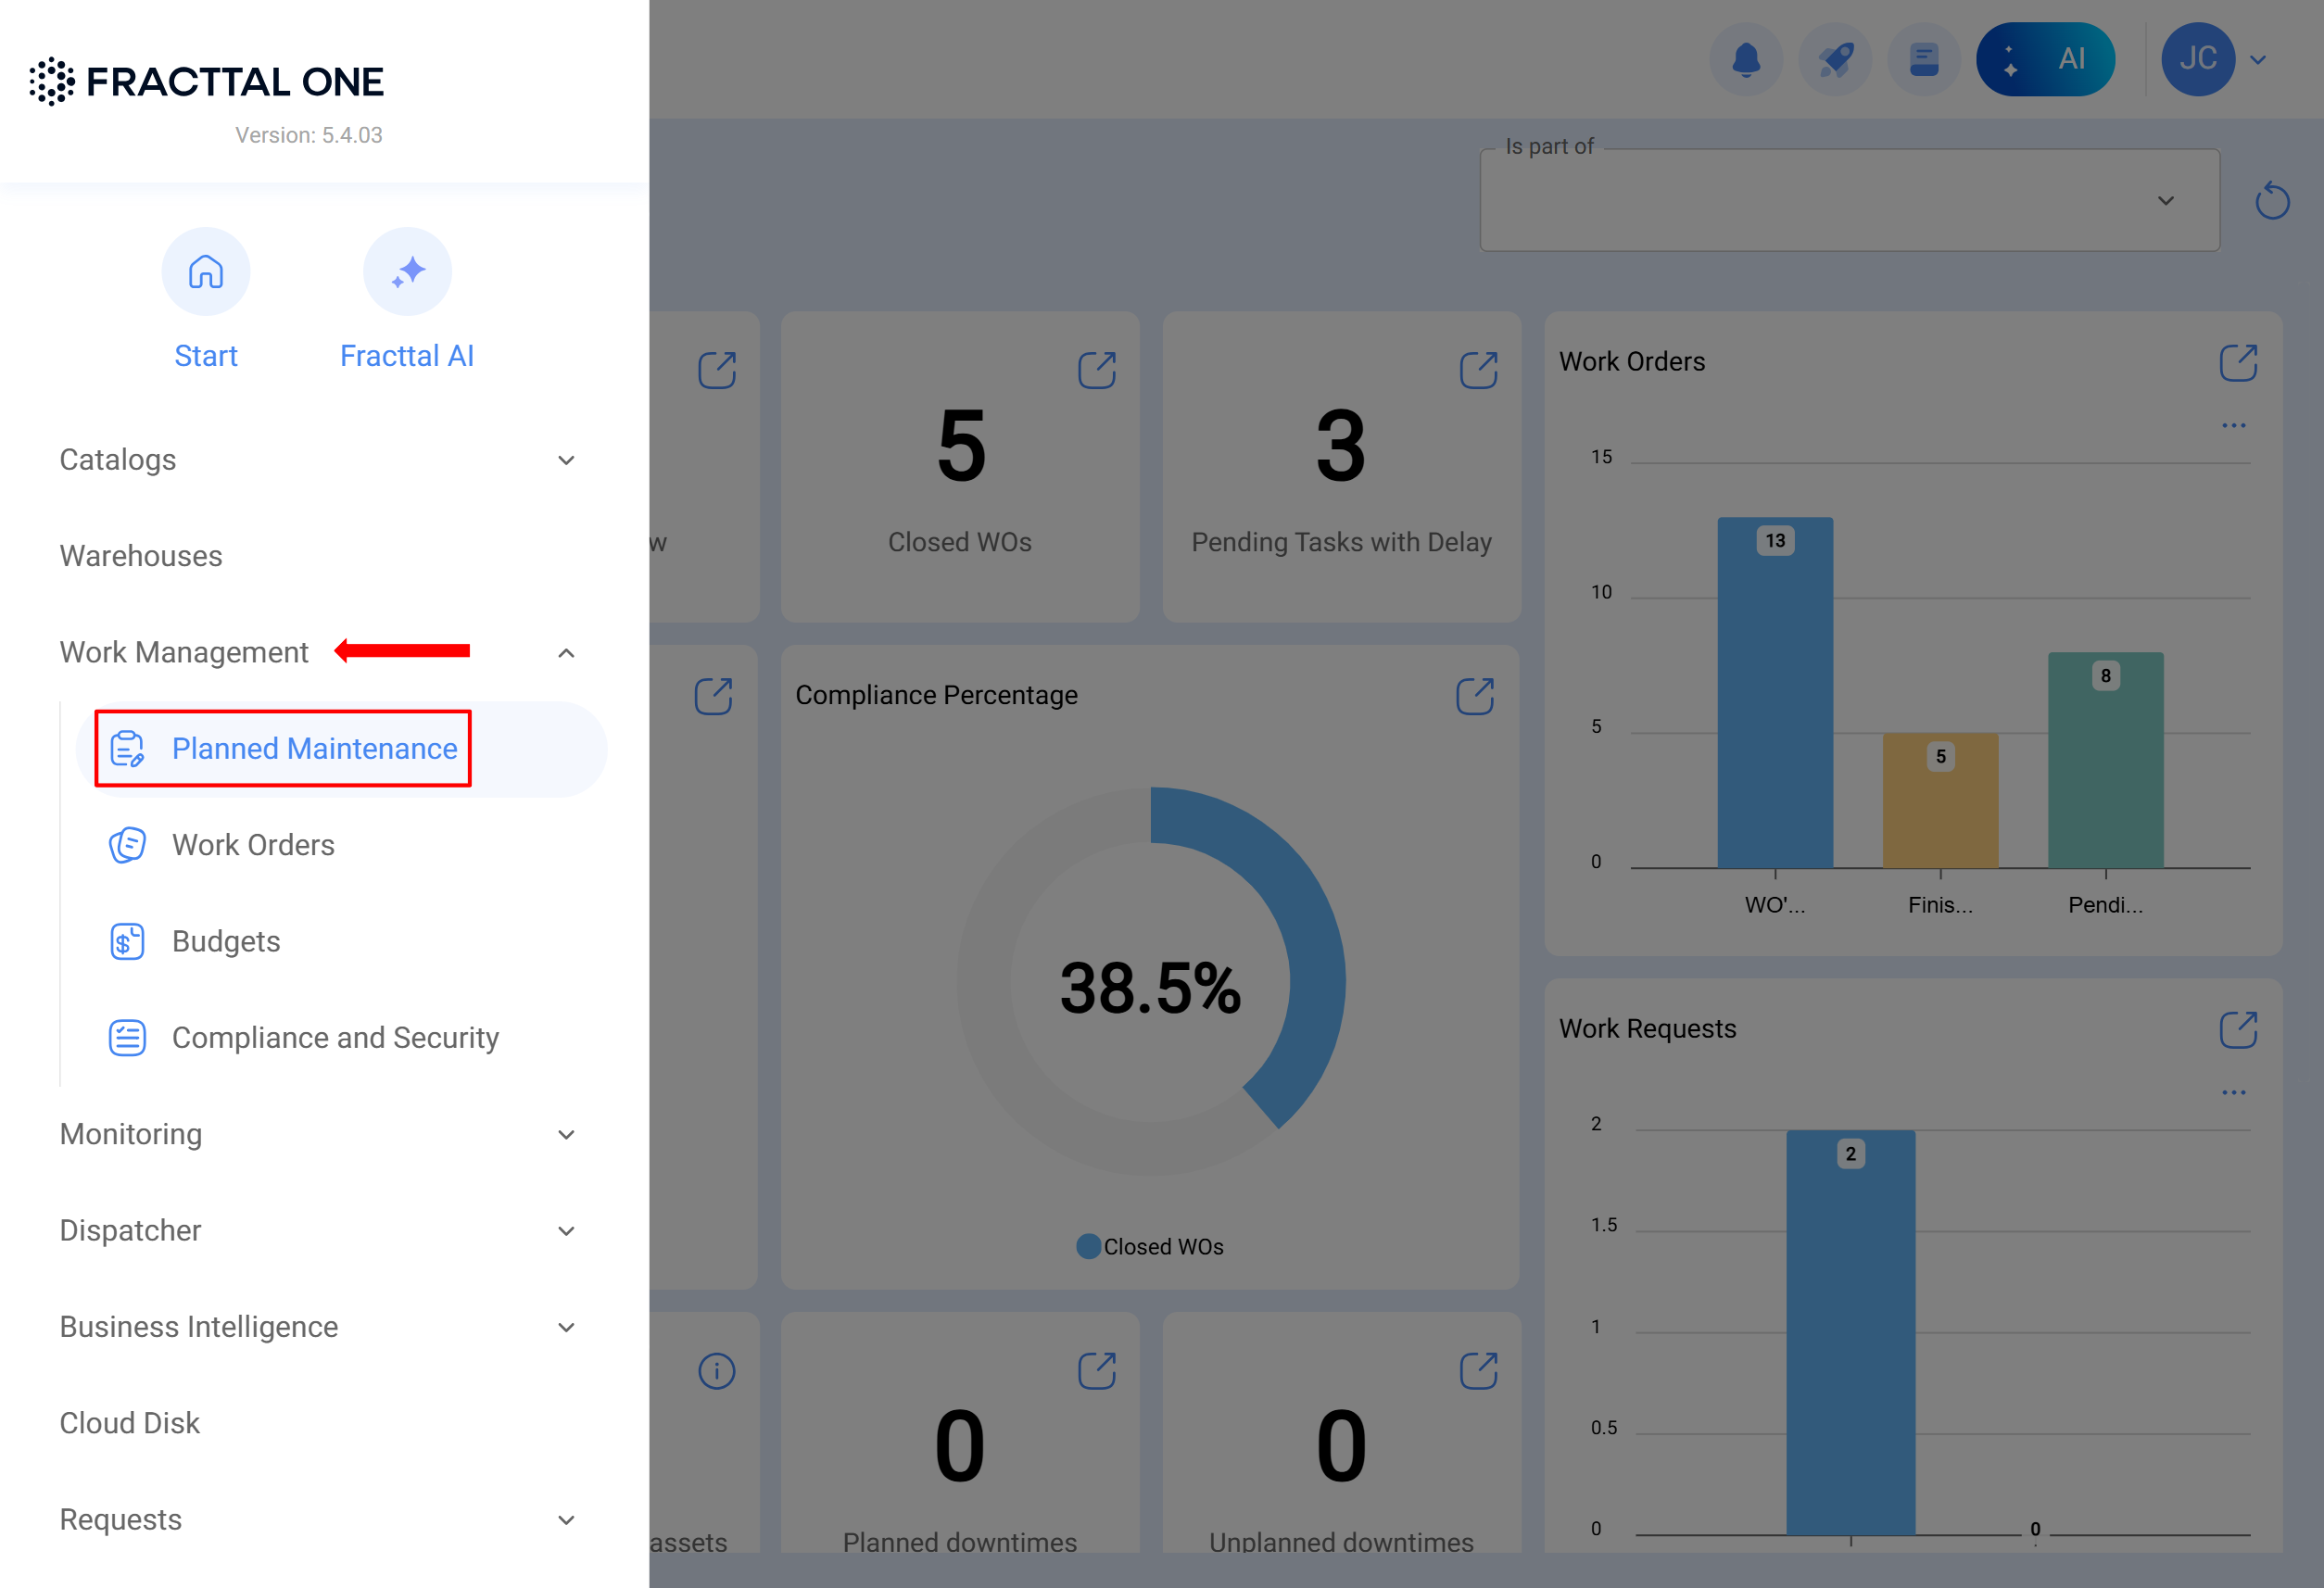Open the book/documentation icon in header
The height and width of the screenshot is (1588, 2324).
point(1923,59)
